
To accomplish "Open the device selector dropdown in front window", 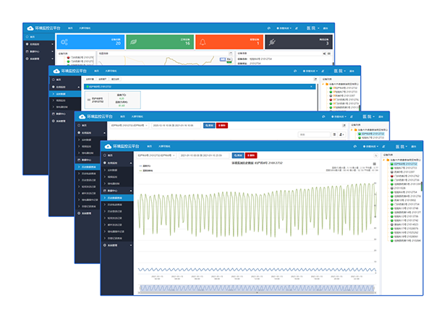I will [x=156, y=155].
